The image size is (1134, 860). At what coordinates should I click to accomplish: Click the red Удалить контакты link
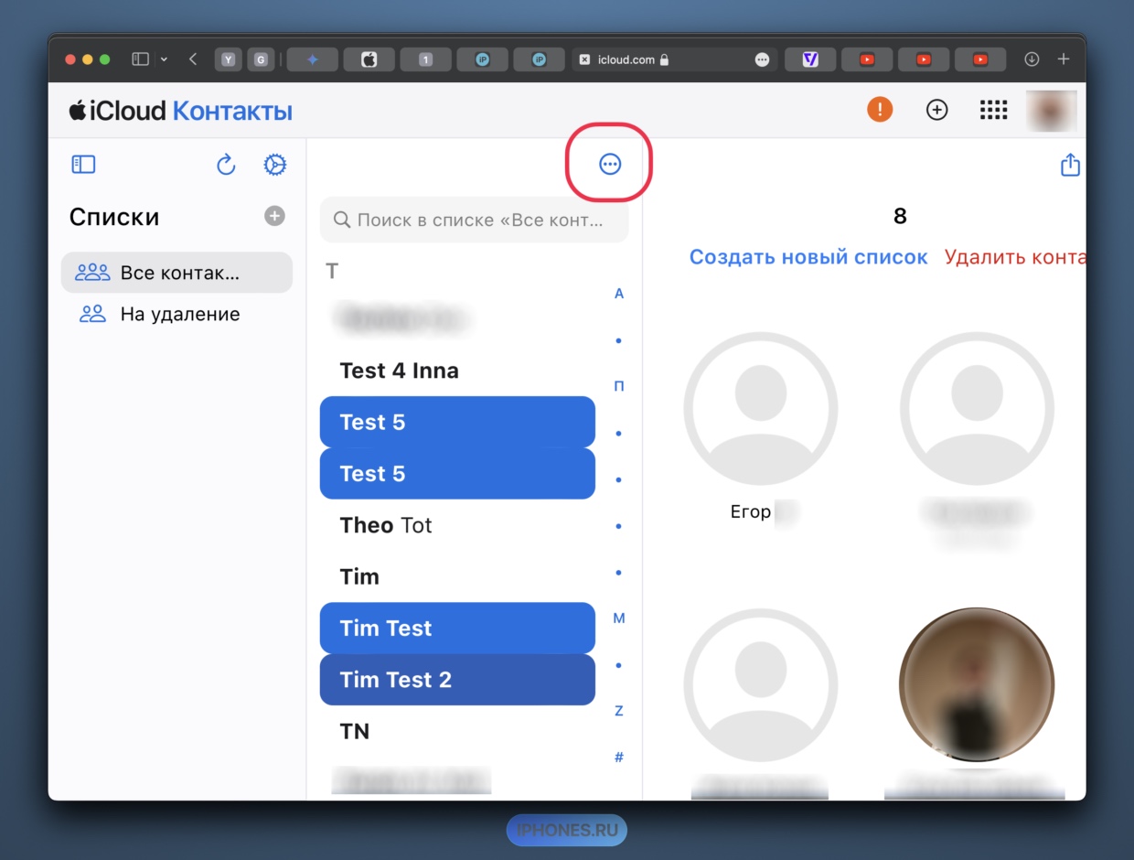[1015, 257]
